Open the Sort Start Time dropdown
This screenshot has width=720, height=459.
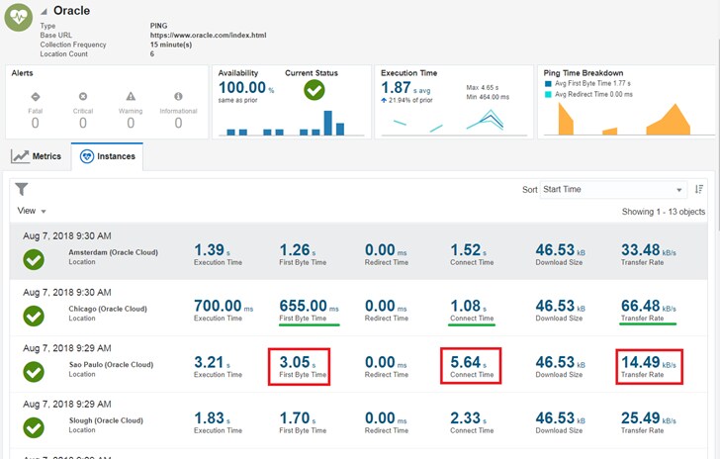pyautogui.click(x=613, y=189)
